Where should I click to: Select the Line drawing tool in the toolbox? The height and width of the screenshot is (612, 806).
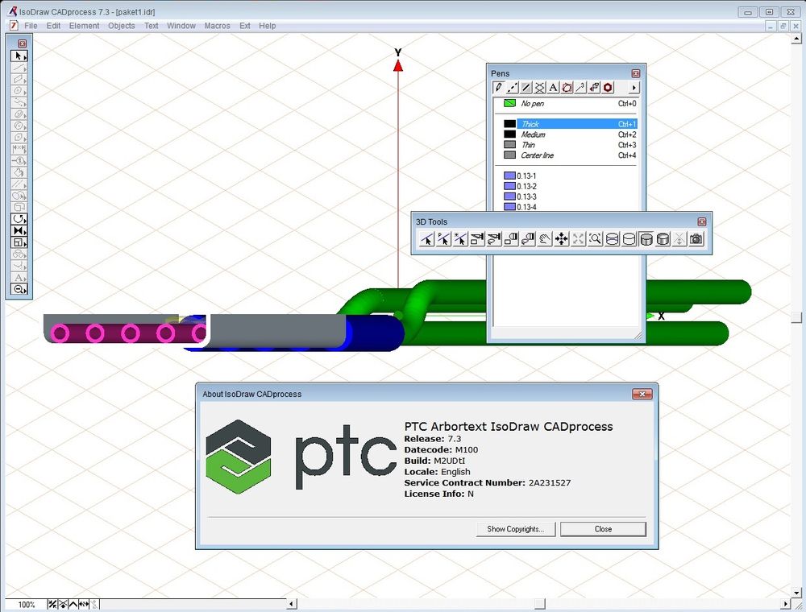tap(19, 68)
